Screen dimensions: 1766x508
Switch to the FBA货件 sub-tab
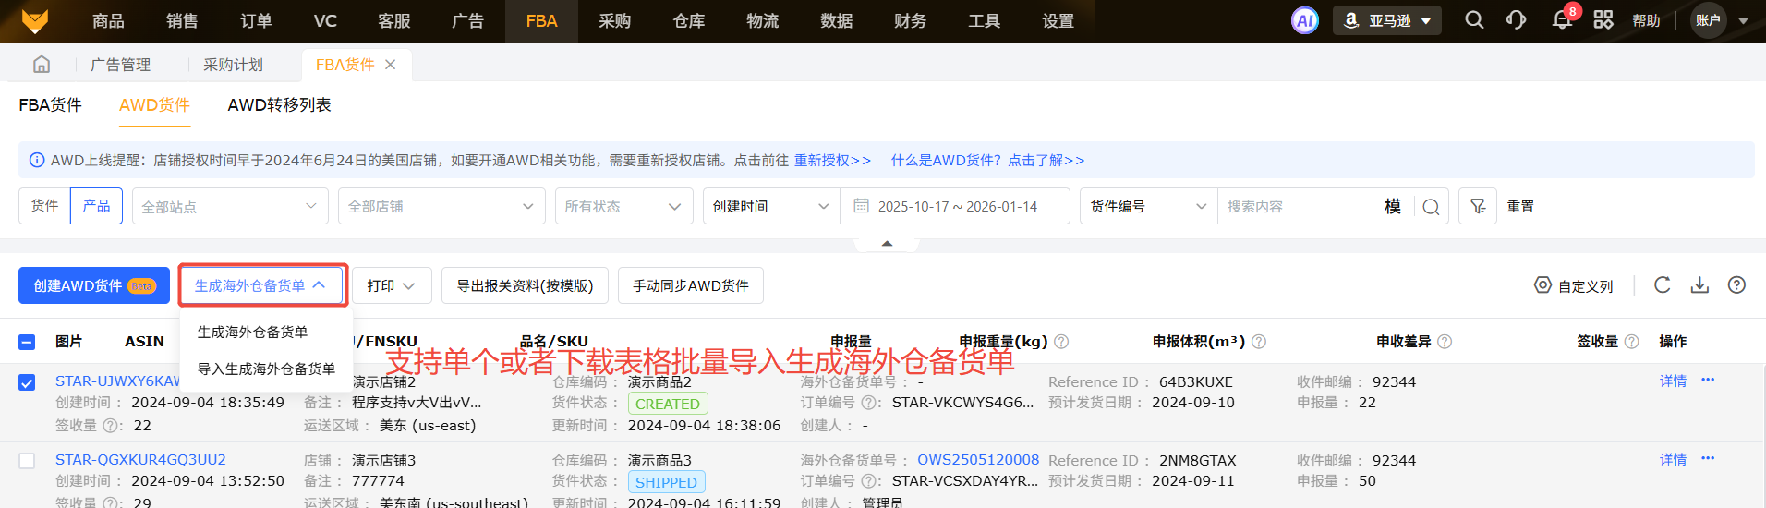coord(50,104)
